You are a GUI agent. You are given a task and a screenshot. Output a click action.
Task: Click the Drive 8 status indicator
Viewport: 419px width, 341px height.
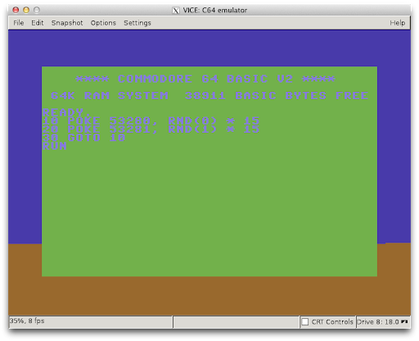[x=383, y=322]
